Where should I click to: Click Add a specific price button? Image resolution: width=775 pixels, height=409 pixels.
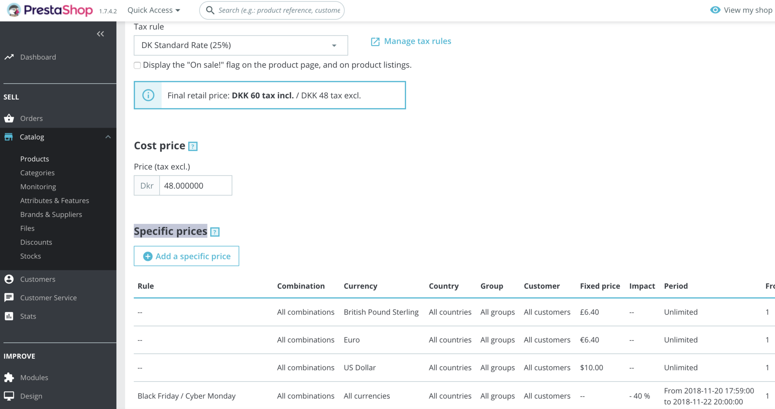coord(186,256)
